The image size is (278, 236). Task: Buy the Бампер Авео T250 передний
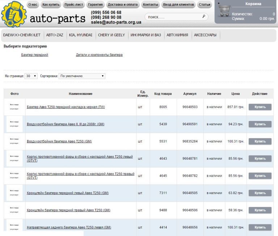click(x=260, y=107)
